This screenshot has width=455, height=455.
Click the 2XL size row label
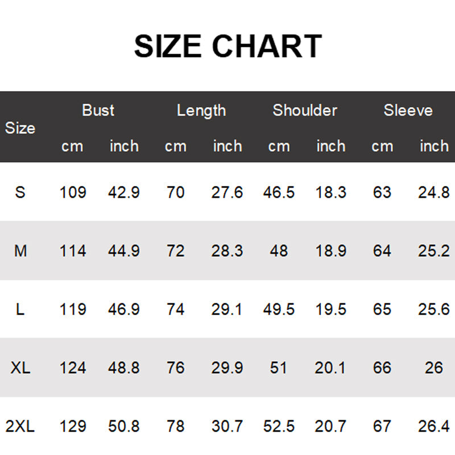click(20, 426)
